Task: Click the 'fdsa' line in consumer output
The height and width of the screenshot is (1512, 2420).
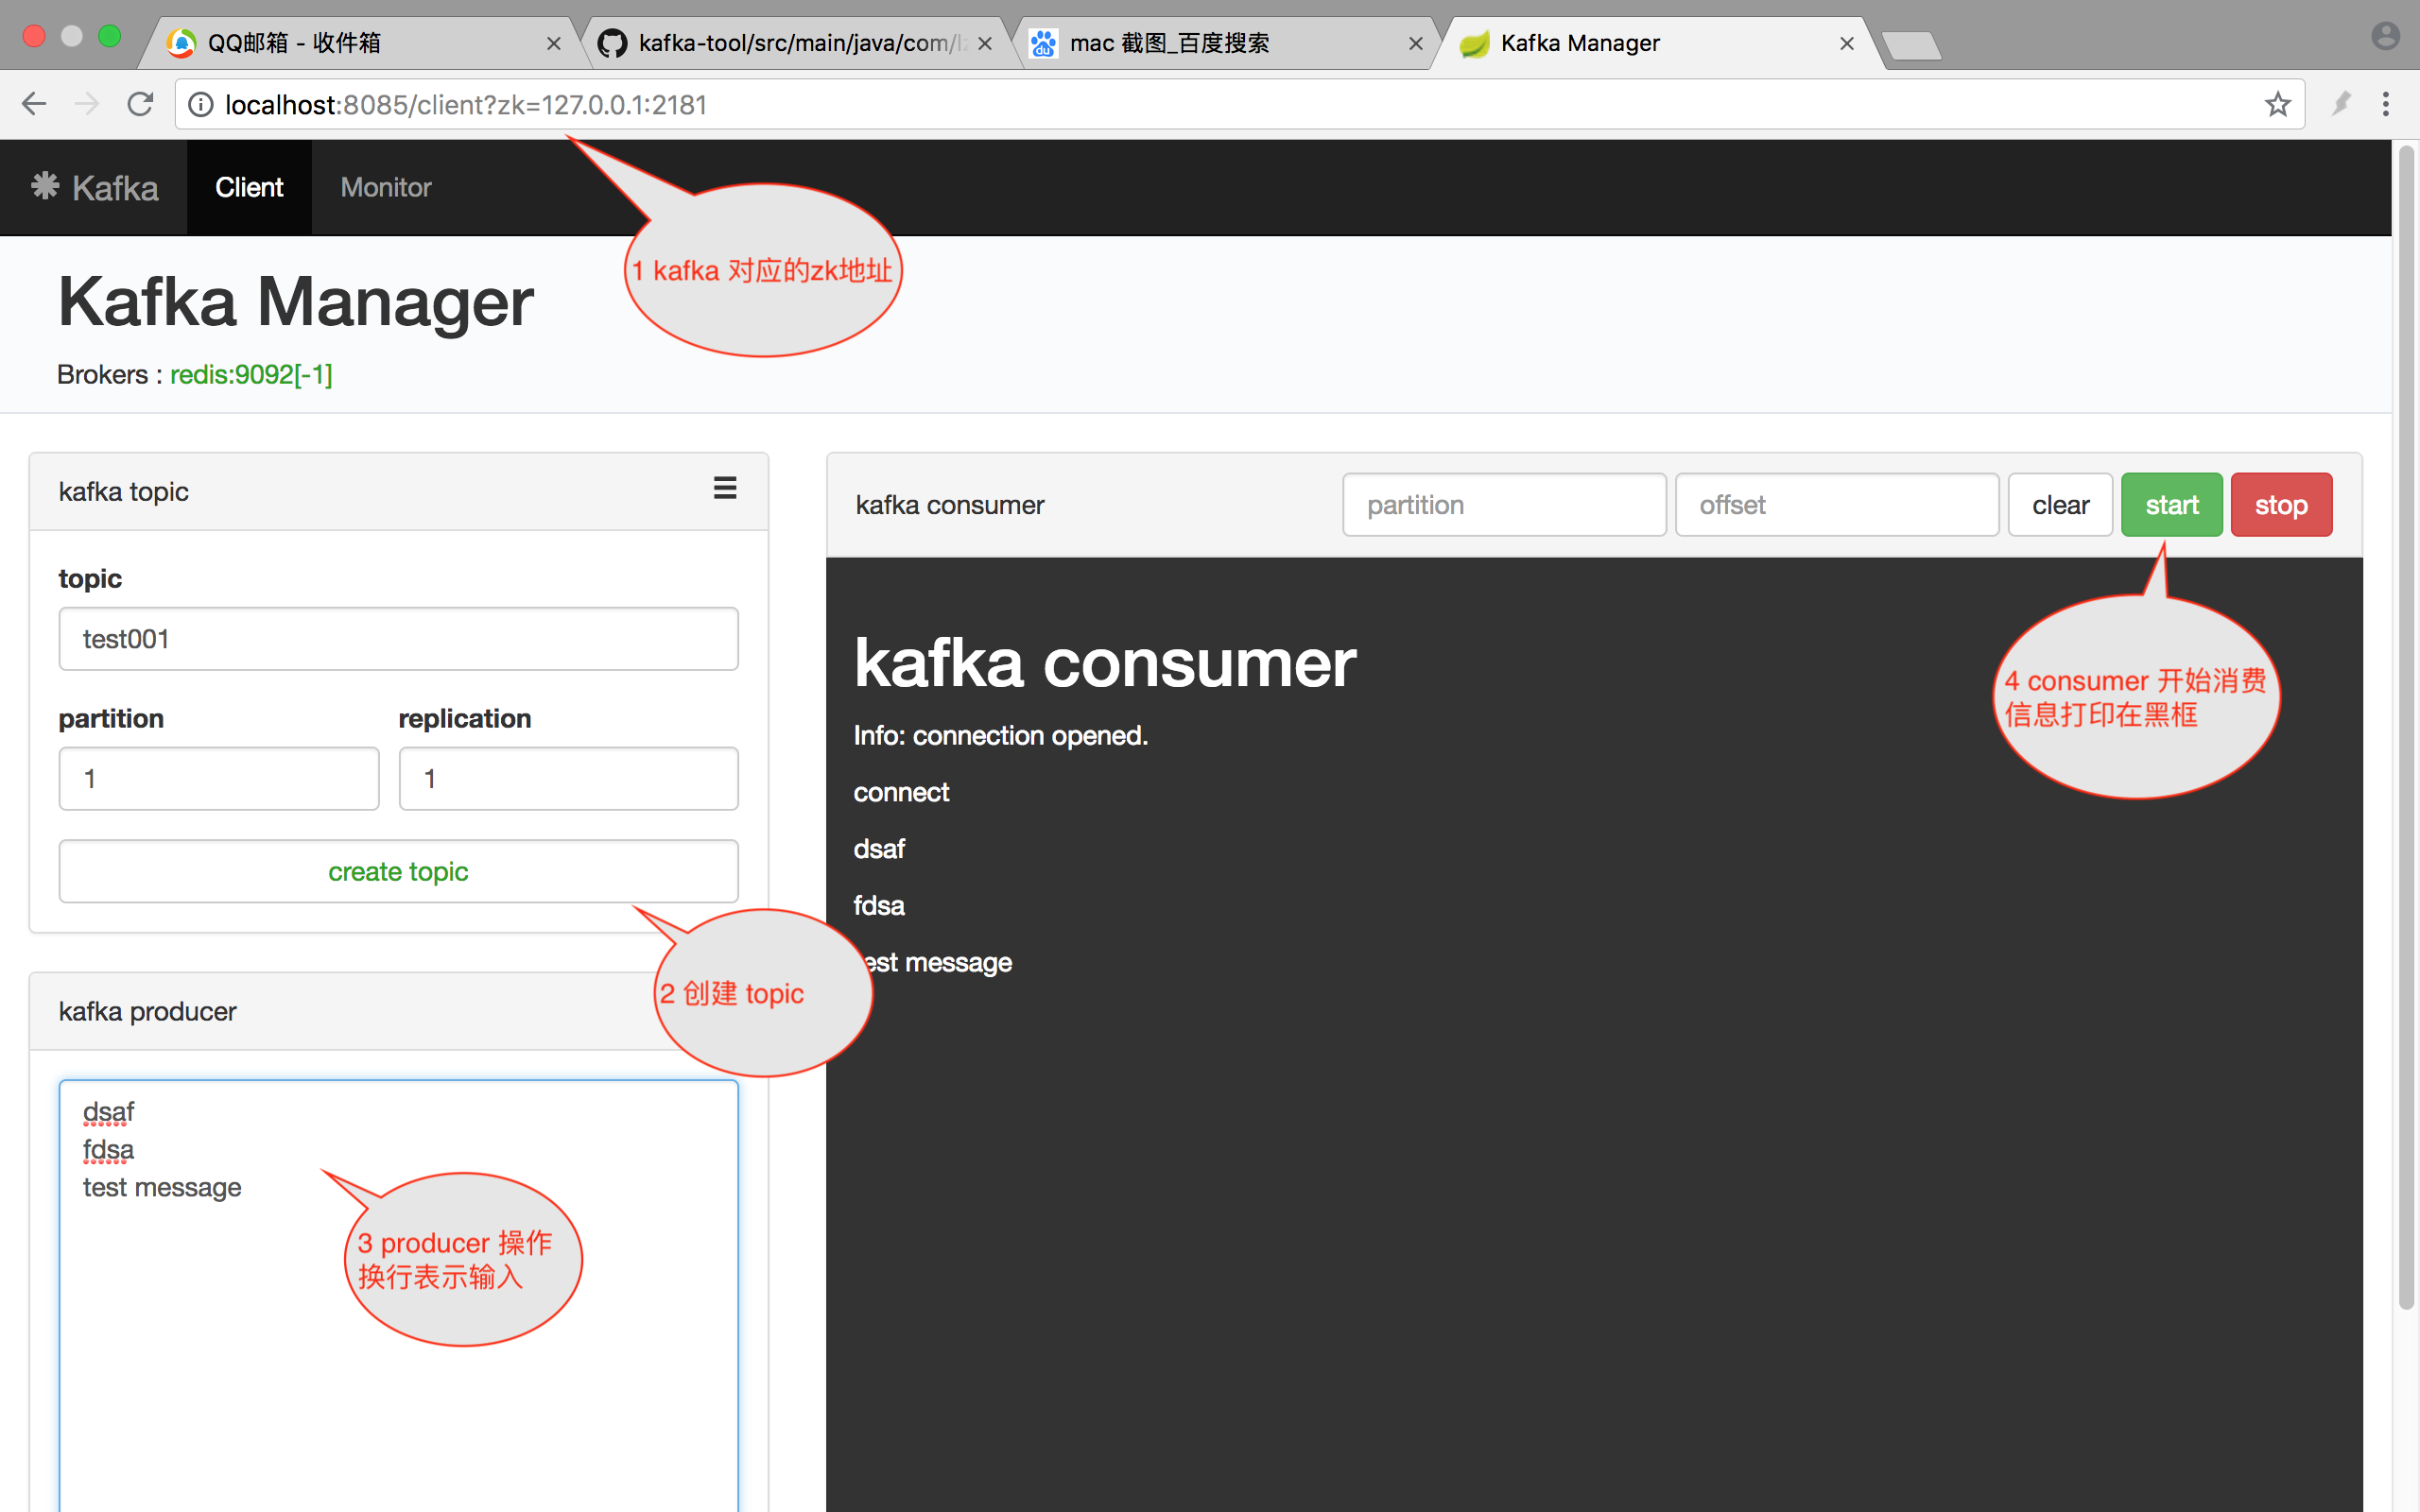Action: [879, 905]
